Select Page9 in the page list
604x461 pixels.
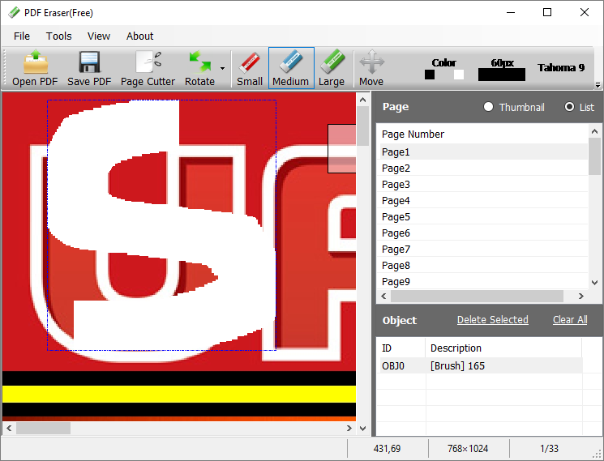[x=484, y=281]
